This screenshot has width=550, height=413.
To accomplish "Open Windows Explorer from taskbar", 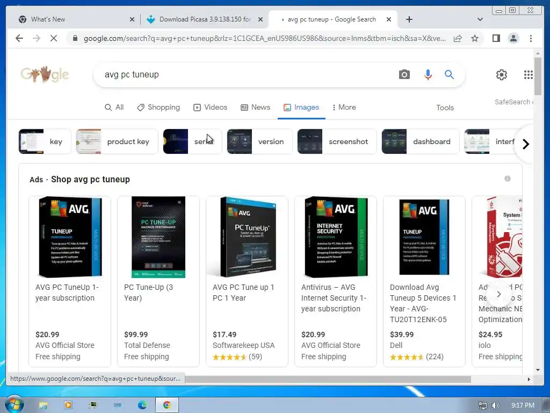I will (43, 405).
